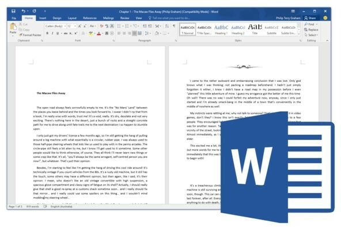Apply paragraph shading with the paint bucket

[157, 33]
